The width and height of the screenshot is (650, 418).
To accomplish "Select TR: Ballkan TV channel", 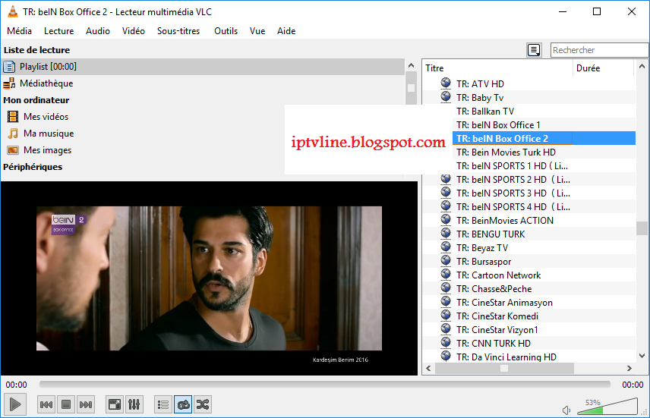I will 485,112.
